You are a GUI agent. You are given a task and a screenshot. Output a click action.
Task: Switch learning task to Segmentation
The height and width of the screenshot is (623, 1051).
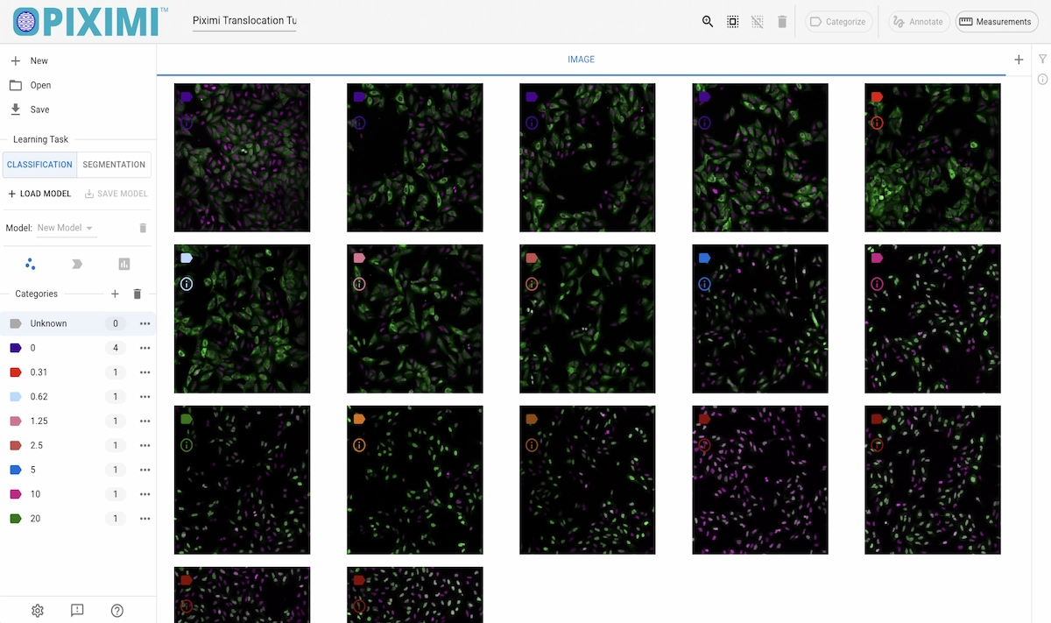click(114, 165)
